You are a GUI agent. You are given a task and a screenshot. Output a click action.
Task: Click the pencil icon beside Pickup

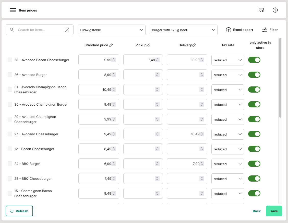coord(149,45)
